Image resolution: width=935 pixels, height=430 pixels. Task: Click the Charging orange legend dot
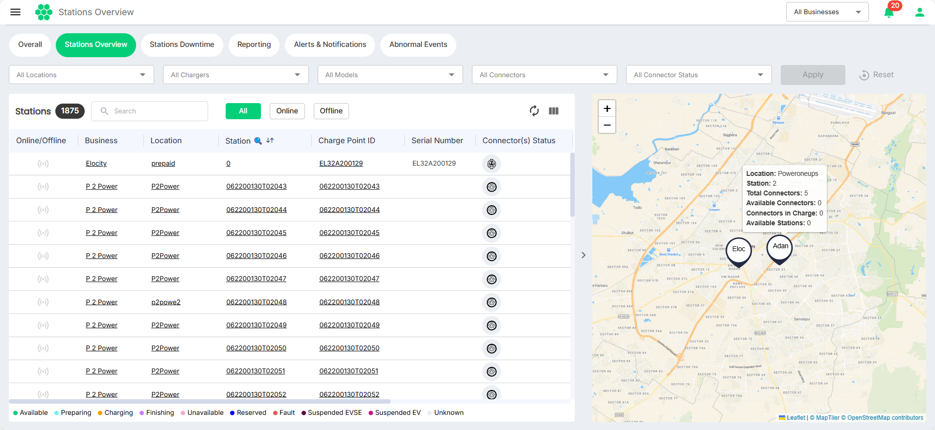[100, 413]
